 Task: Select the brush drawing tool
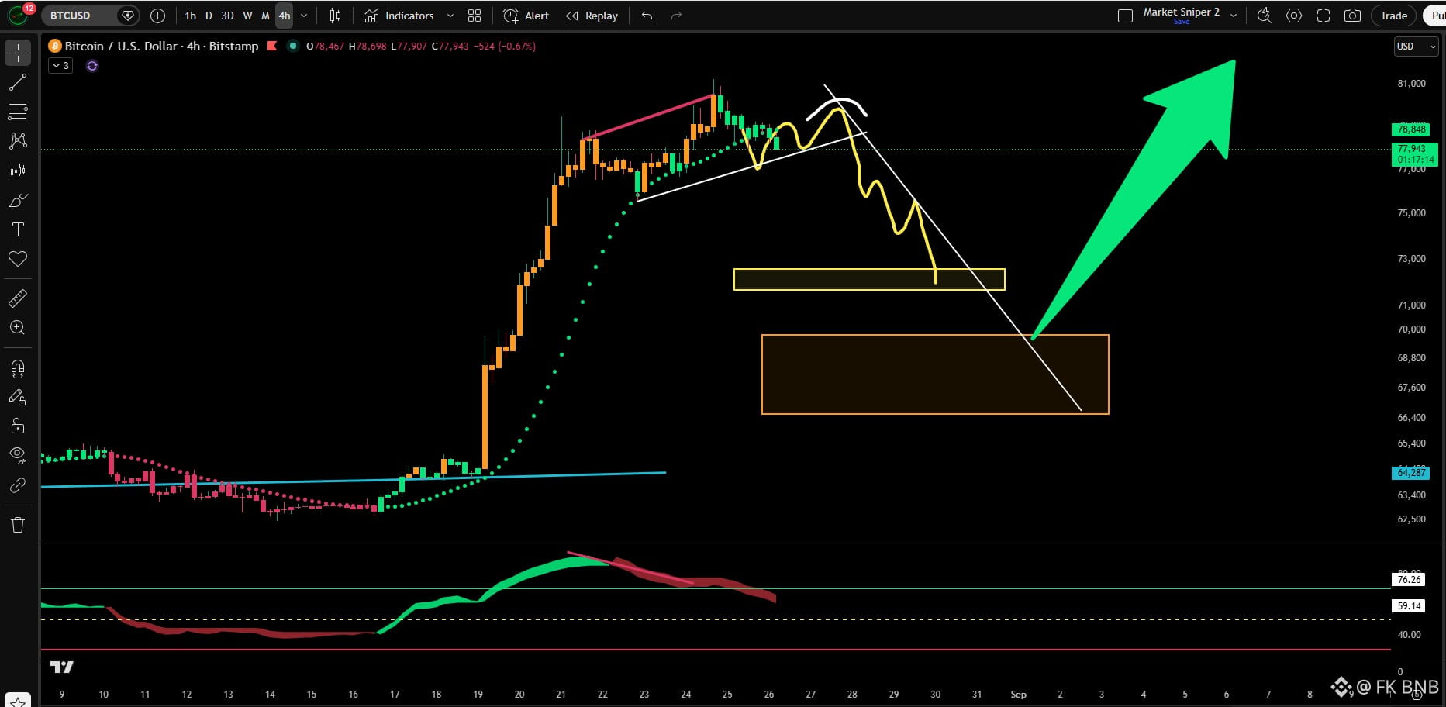(18, 200)
